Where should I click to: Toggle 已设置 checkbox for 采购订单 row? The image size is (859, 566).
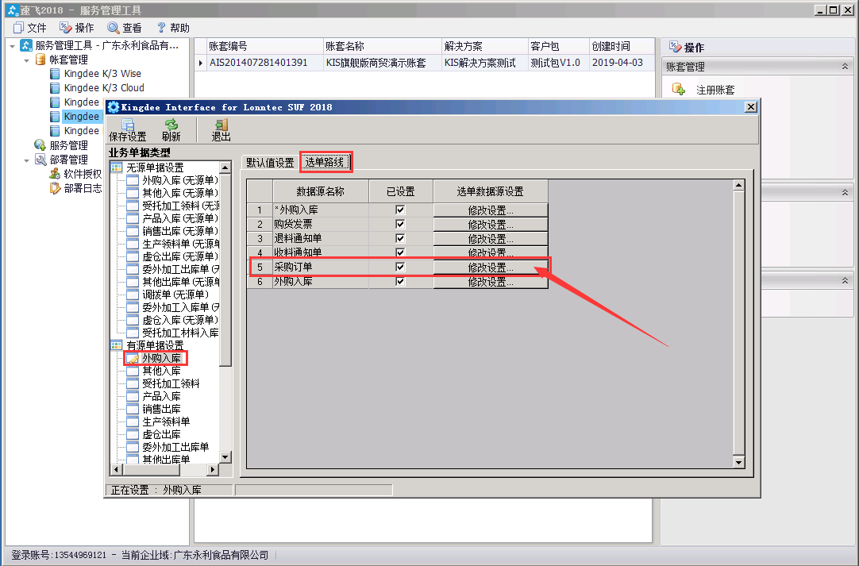[x=400, y=267]
